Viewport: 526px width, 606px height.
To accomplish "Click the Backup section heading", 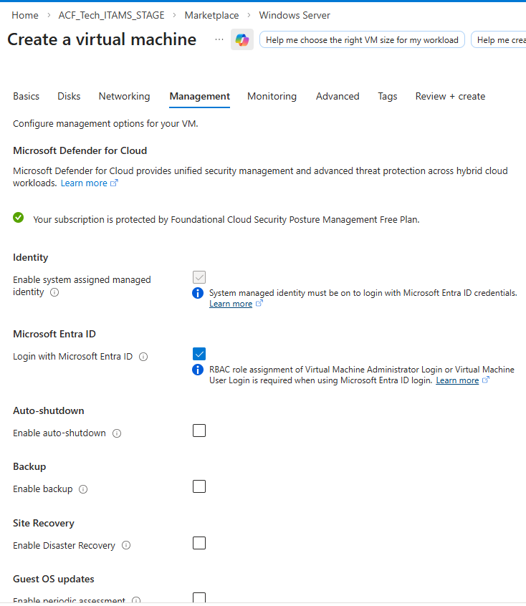I will point(29,466).
